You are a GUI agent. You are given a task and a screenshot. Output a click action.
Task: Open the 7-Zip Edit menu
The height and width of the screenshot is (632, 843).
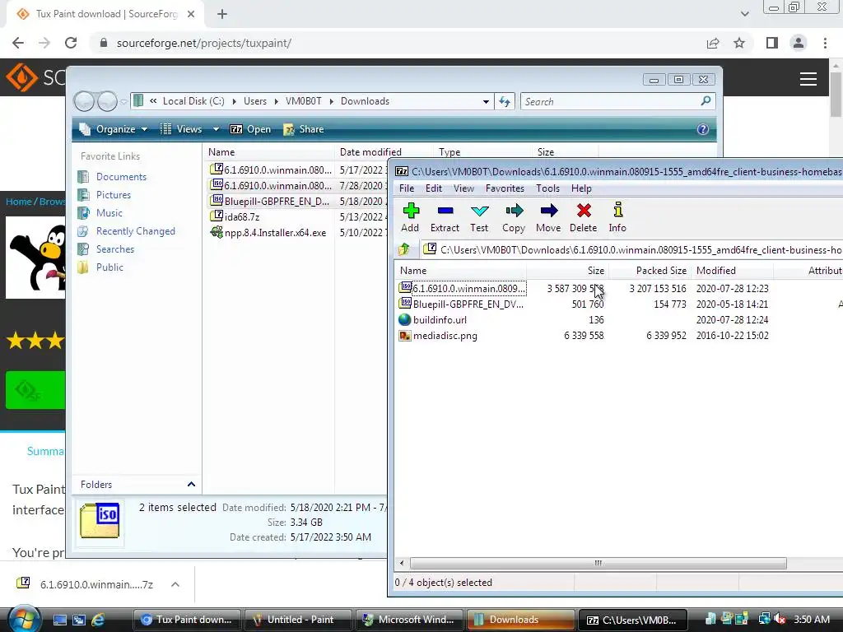[433, 188]
